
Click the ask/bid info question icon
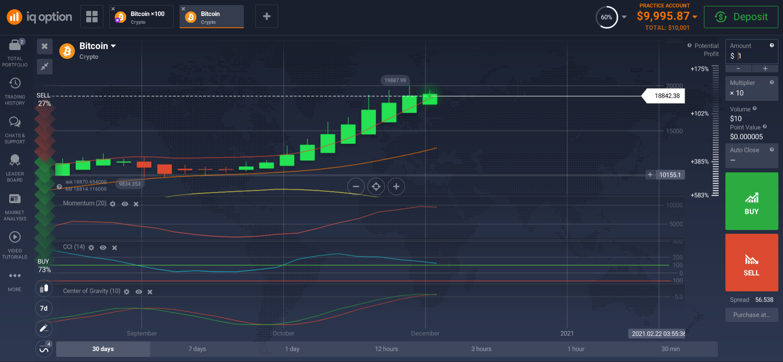(59, 186)
